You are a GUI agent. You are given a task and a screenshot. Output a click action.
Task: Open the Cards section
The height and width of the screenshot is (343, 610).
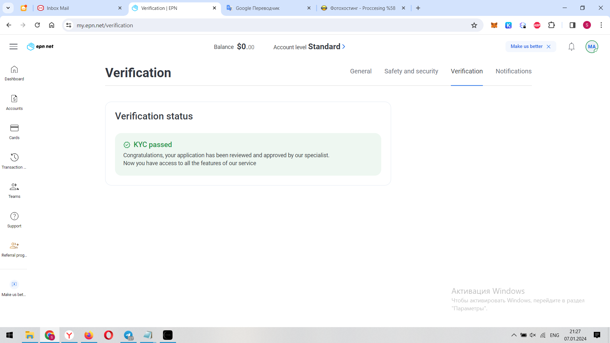(x=14, y=131)
